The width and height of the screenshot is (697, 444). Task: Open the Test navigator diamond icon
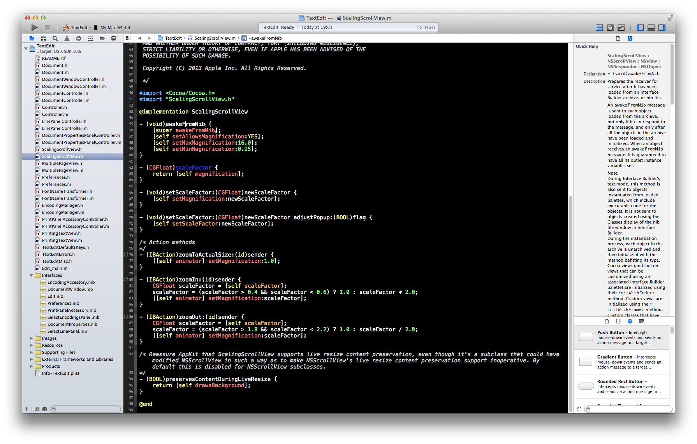[x=79, y=38]
